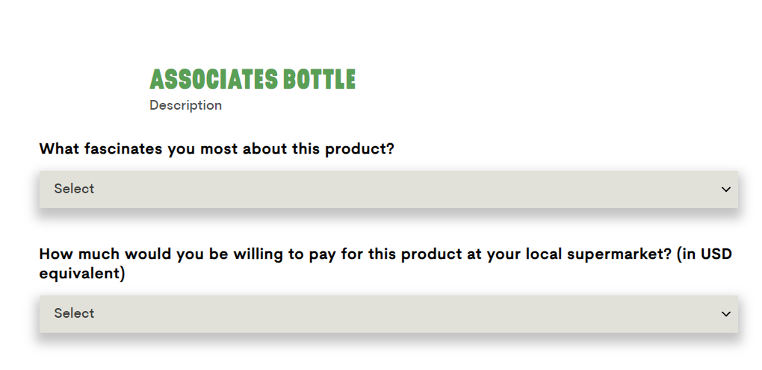762x370 pixels.
Task: Click the word 'supermarket?' in the price question
Action: pos(622,255)
